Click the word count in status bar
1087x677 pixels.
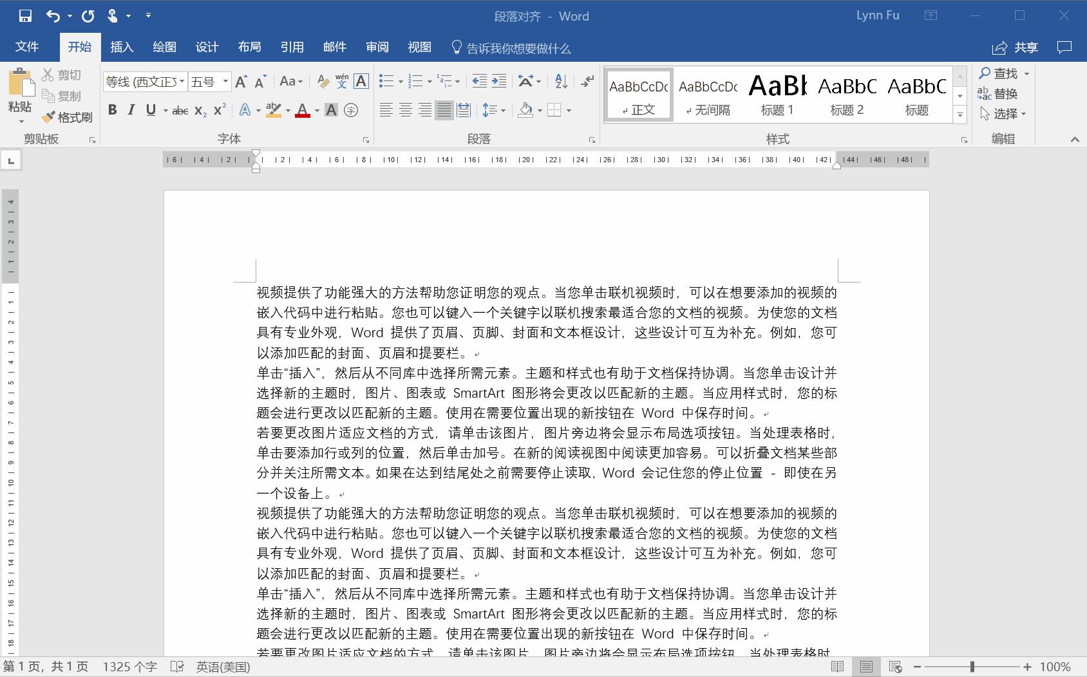click(x=129, y=667)
